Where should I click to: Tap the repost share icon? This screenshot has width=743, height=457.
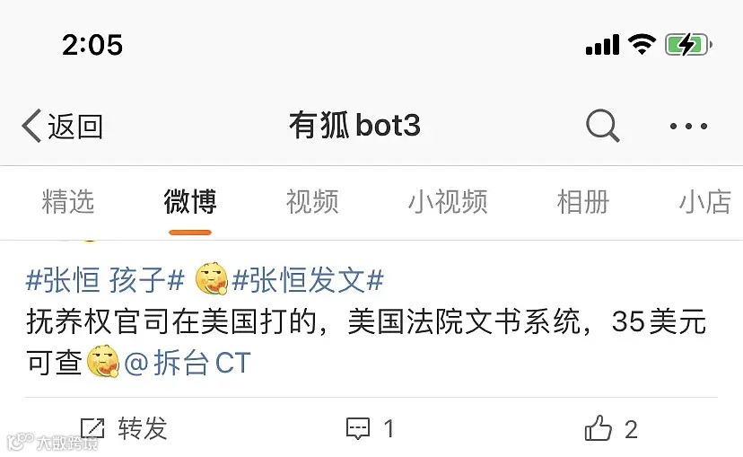(x=92, y=428)
